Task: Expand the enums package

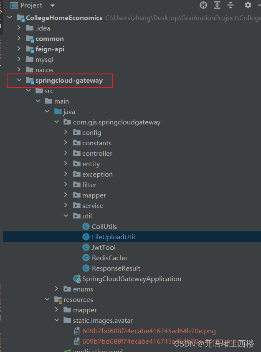Action: click(56, 289)
